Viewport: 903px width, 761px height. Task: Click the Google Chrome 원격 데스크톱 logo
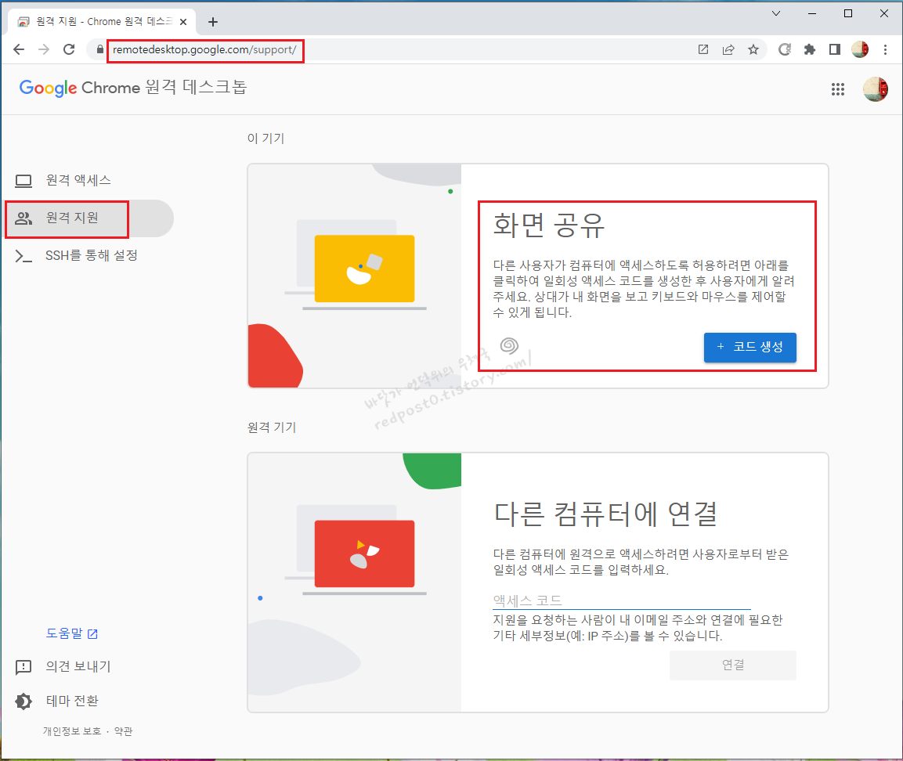point(133,88)
